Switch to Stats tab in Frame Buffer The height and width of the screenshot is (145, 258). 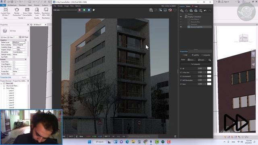click(x=188, y=6)
